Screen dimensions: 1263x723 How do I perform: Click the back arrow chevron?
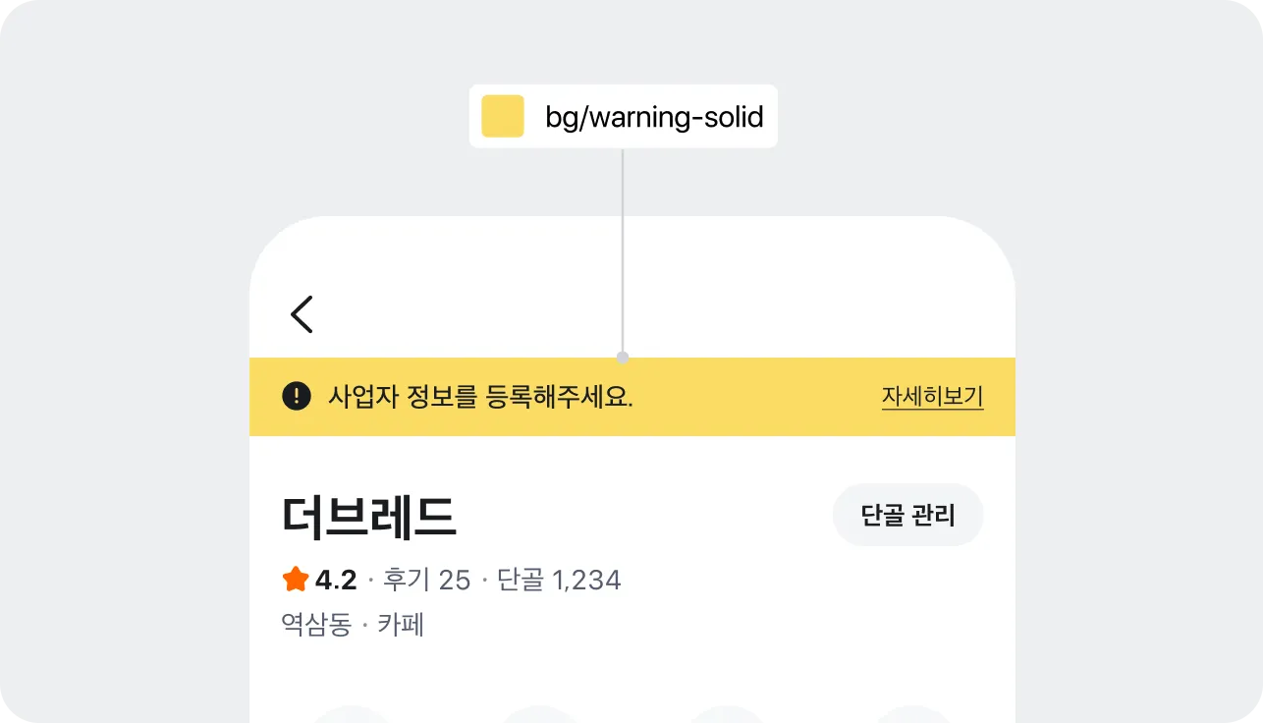tap(302, 313)
